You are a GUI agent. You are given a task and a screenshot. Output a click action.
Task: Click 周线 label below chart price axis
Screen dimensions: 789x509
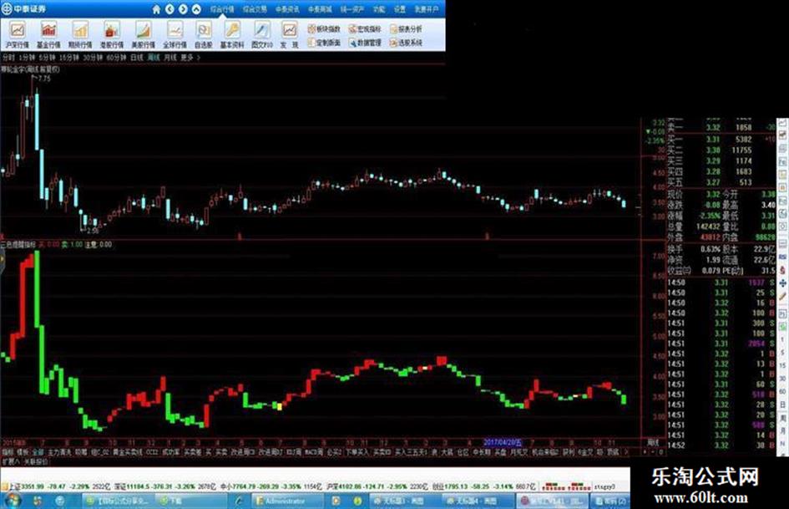coord(653,443)
